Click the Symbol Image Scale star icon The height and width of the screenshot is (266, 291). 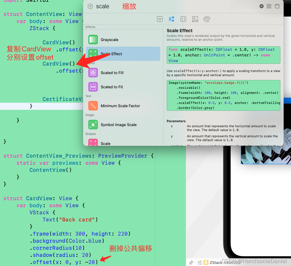click(93, 125)
